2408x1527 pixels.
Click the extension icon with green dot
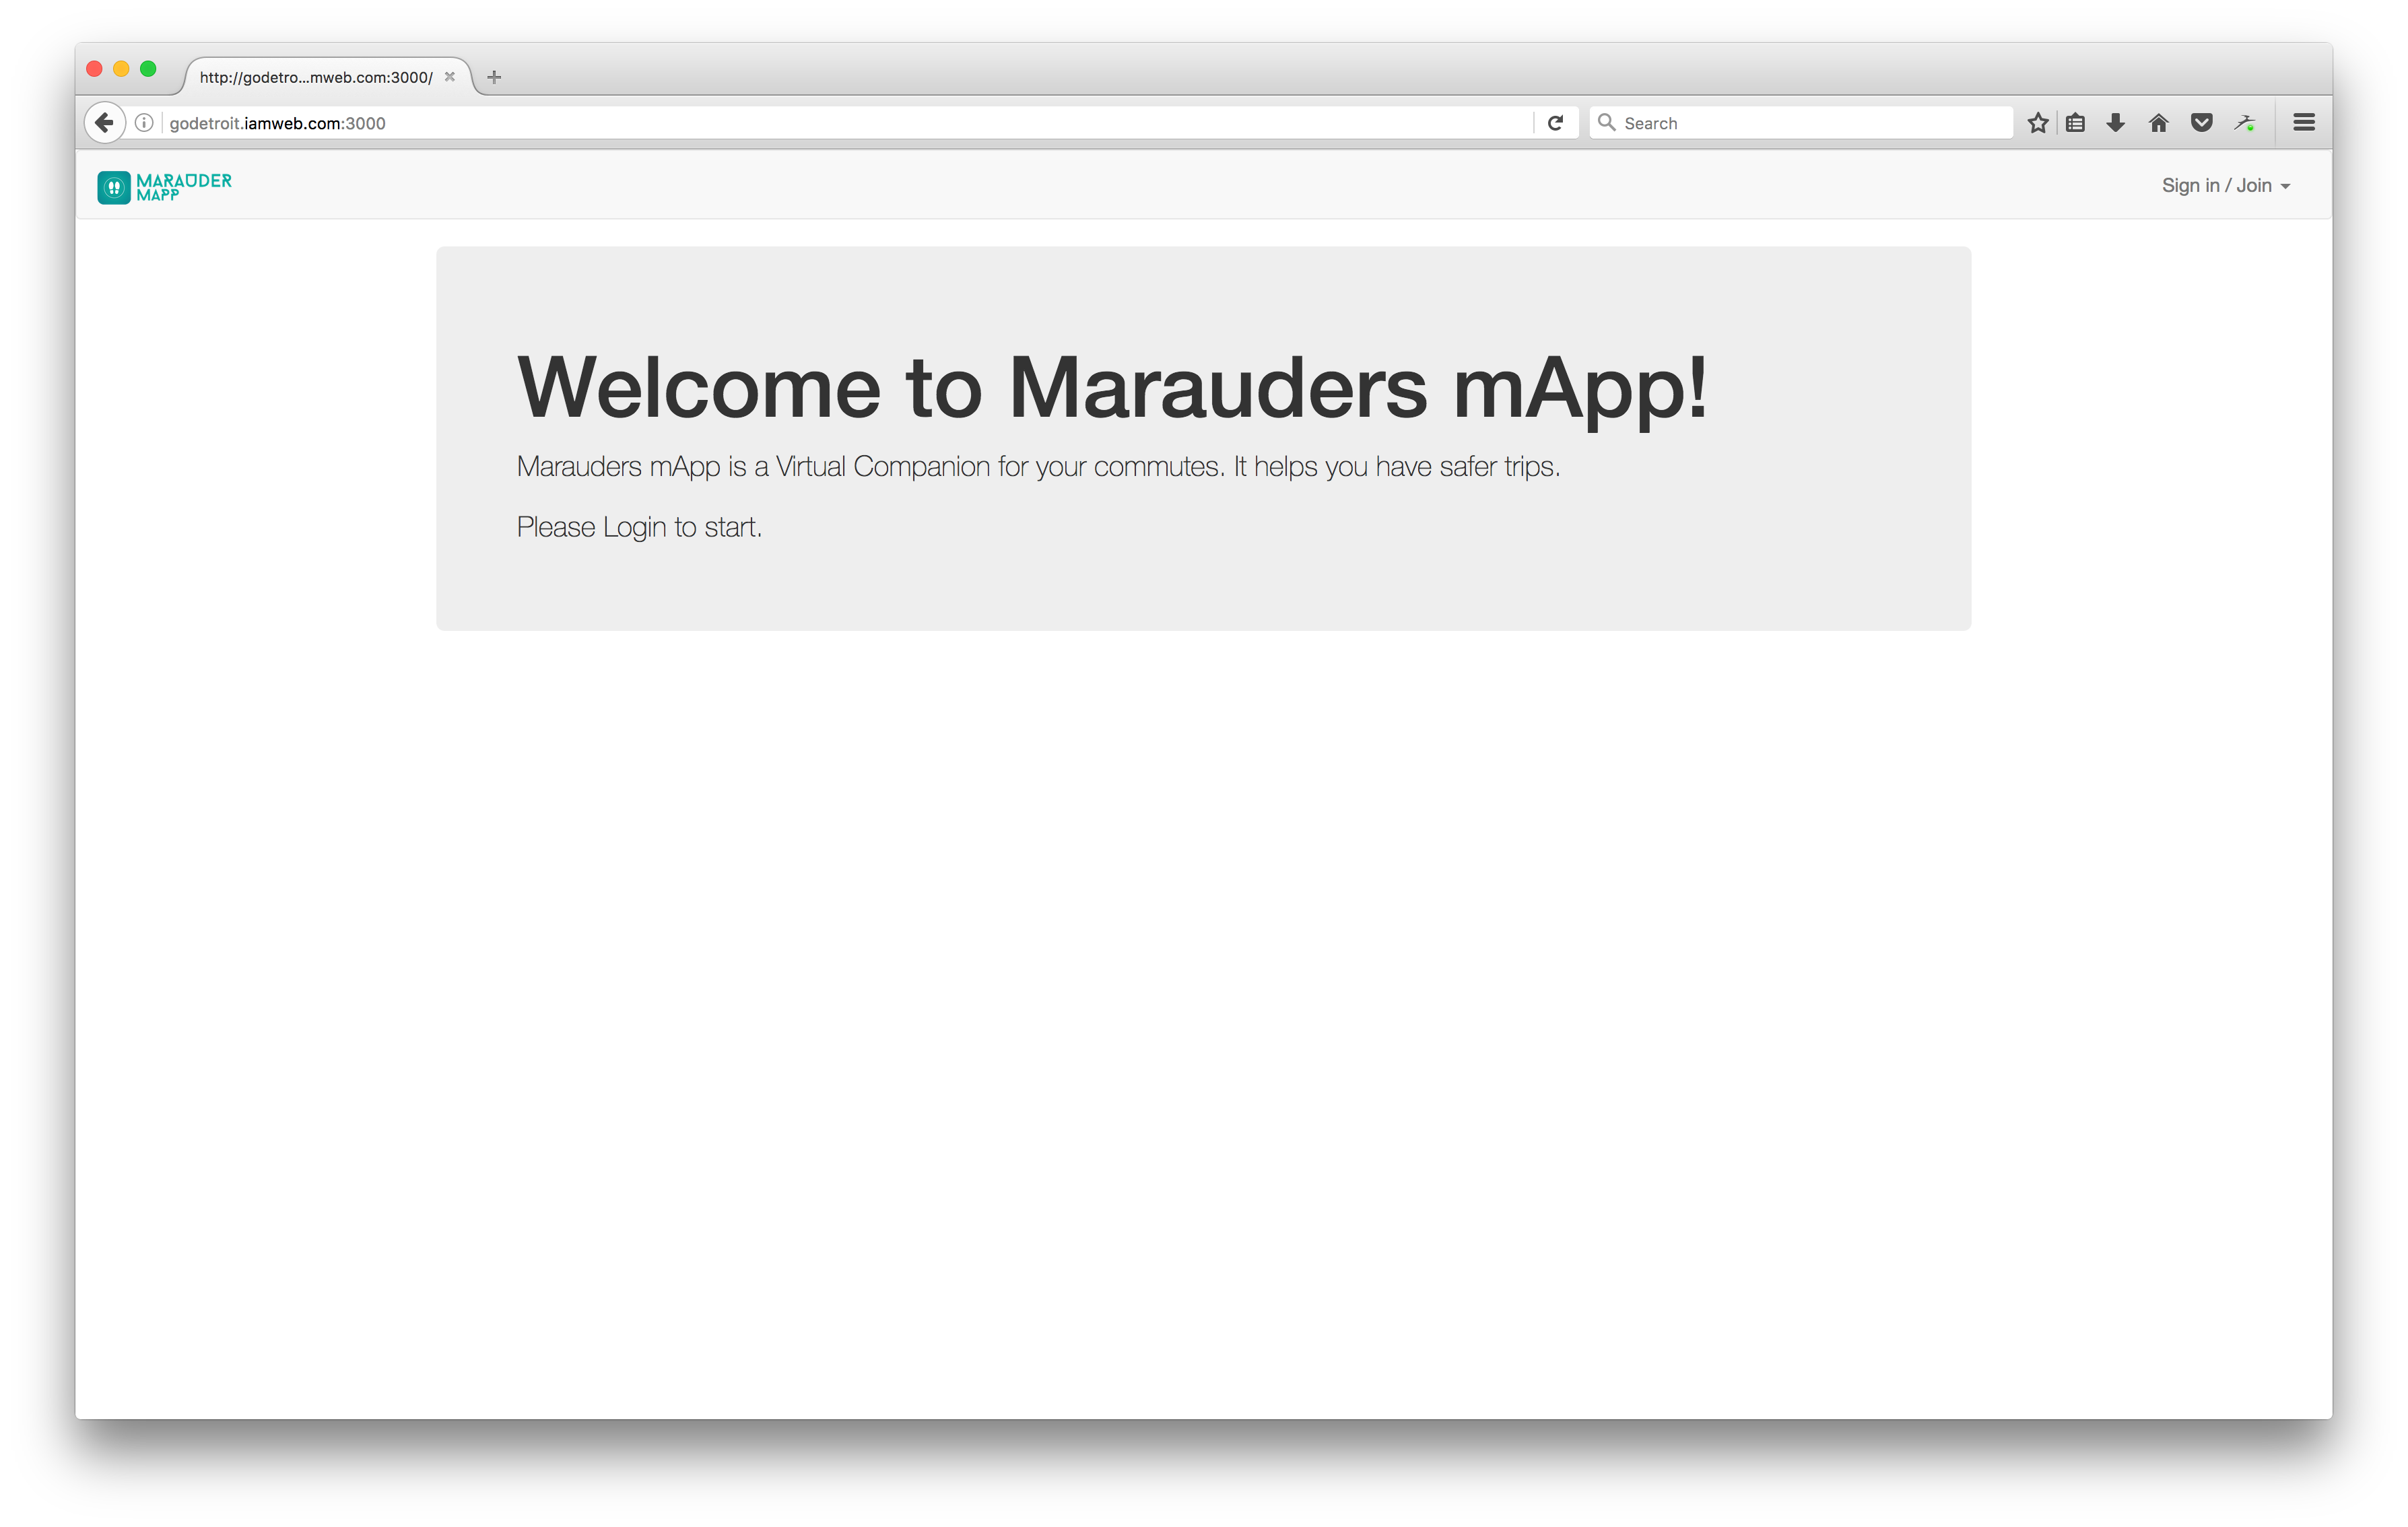tap(2244, 123)
